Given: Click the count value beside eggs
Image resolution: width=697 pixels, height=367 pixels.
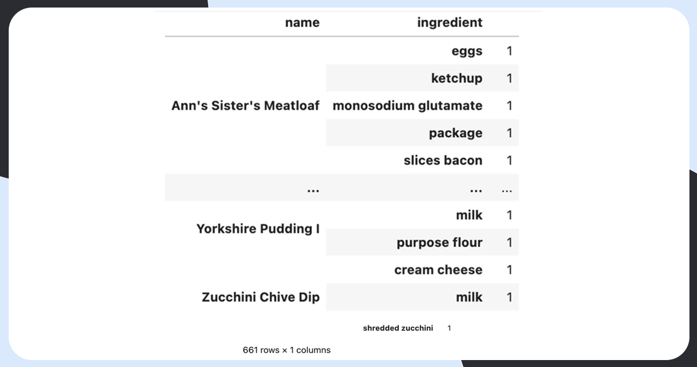Looking at the screenshot, I should [x=510, y=51].
